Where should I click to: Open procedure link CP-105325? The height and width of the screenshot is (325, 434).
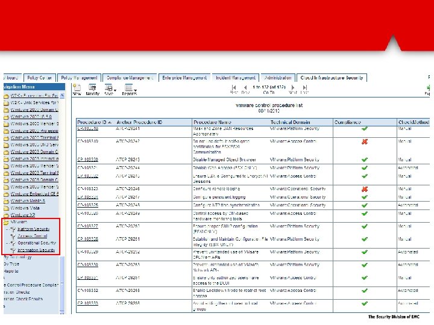pos(88,205)
